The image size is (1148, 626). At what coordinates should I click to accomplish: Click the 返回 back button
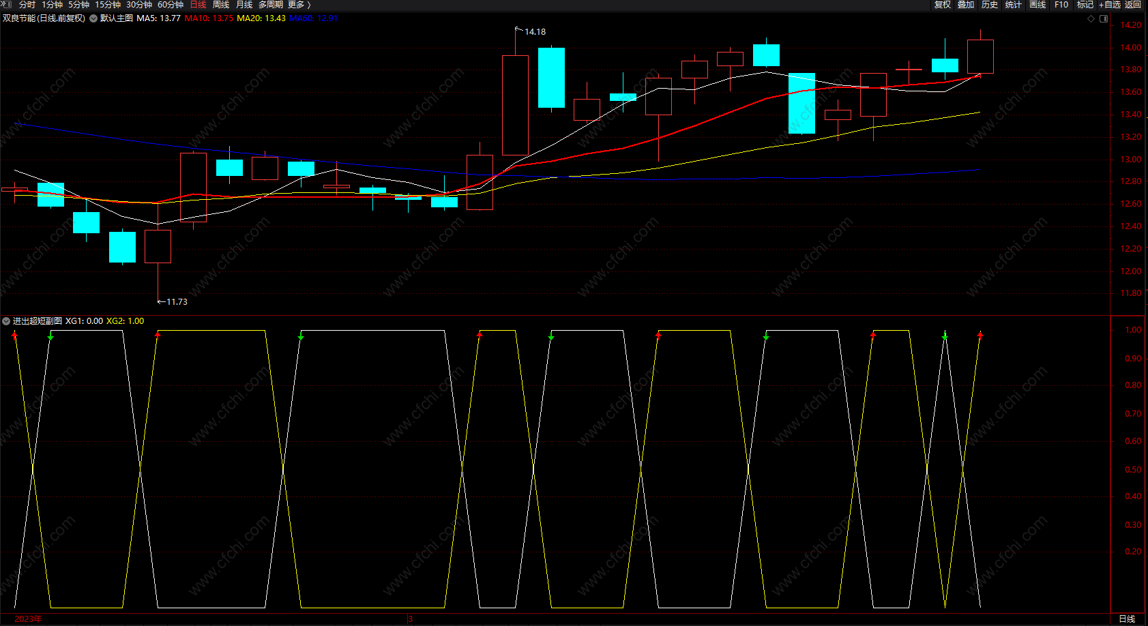1133,5
